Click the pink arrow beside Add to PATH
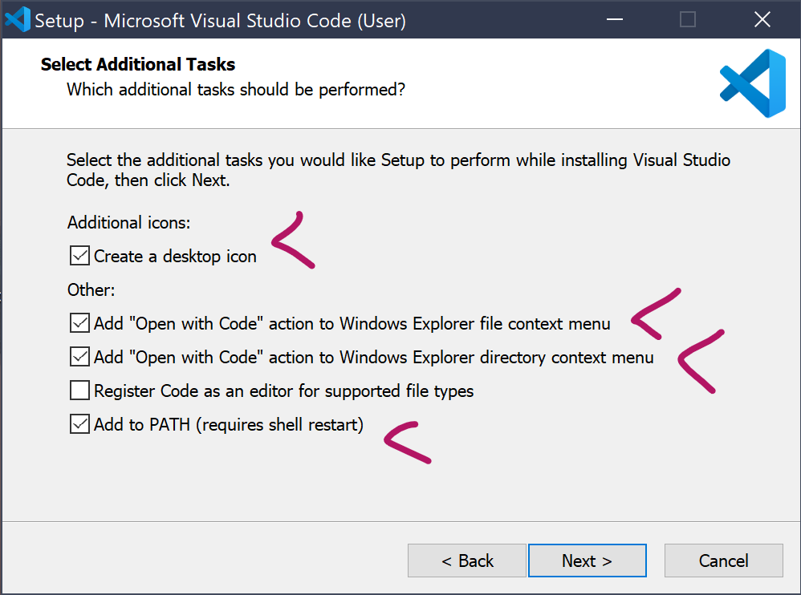Viewport: 801px width, 595px height. click(x=407, y=442)
